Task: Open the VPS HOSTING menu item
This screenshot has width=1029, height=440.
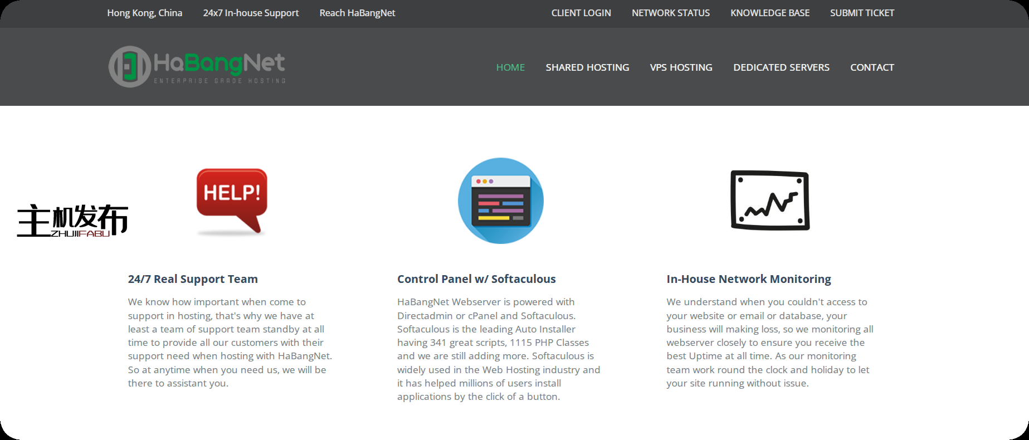Action: click(x=681, y=67)
